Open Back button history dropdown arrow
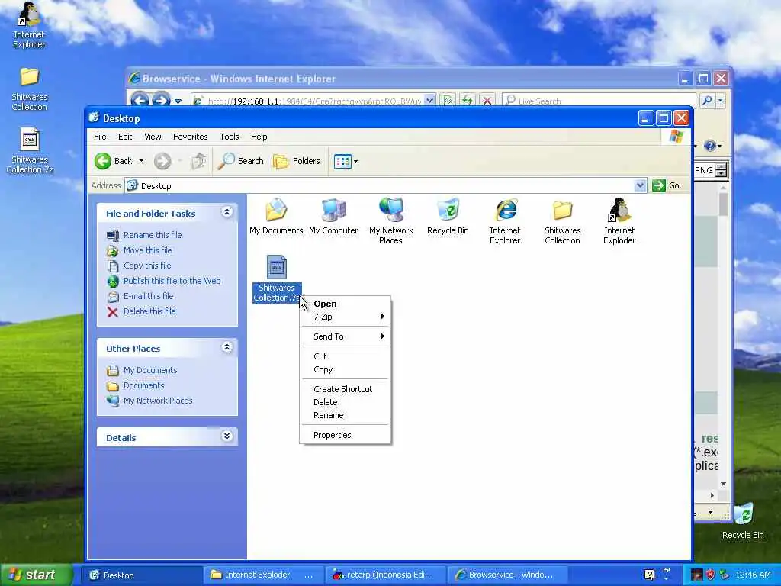The height and width of the screenshot is (586, 781). (x=141, y=161)
